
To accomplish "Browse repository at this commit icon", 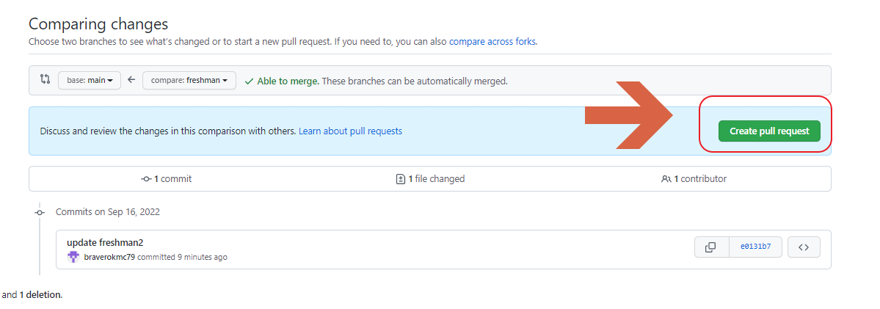I will 804,247.
